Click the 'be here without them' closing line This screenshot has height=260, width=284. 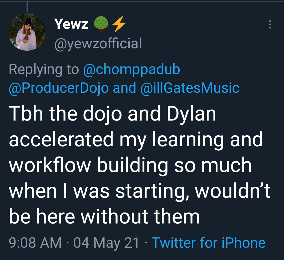click(x=104, y=217)
